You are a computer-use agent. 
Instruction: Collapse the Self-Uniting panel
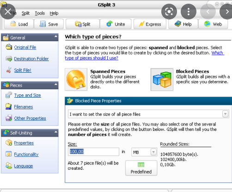click(56, 132)
